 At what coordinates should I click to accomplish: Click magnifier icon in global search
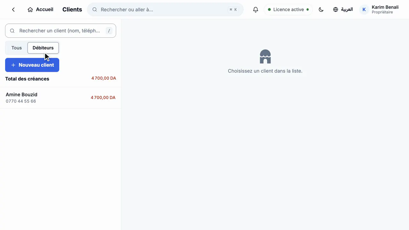95,10
